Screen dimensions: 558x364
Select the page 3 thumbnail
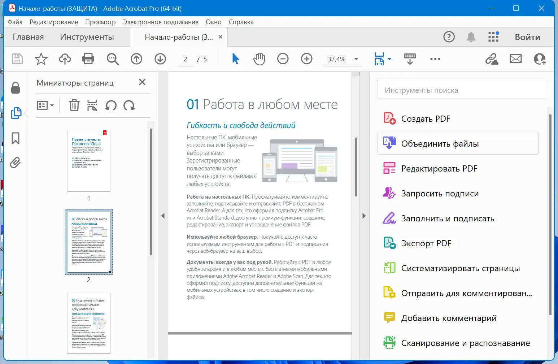89,323
